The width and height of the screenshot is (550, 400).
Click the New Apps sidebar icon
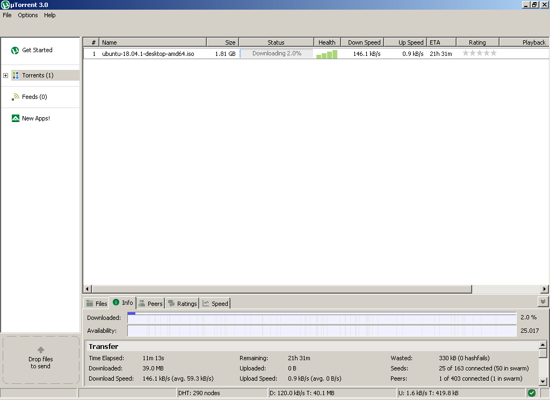click(15, 118)
